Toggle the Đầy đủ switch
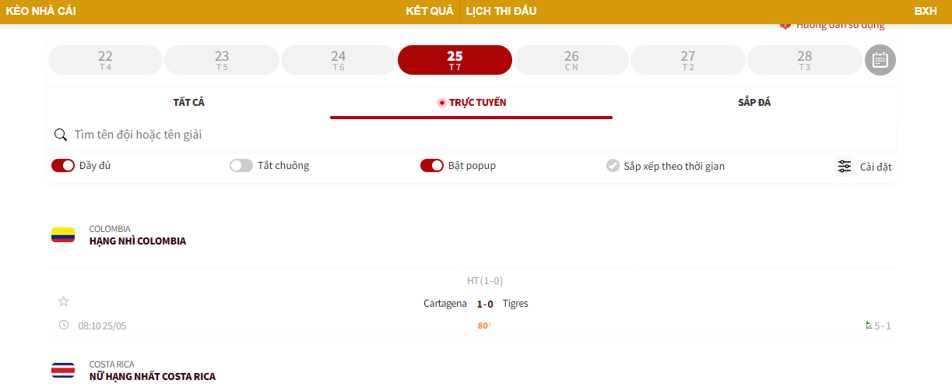952x387 pixels. pyautogui.click(x=63, y=166)
